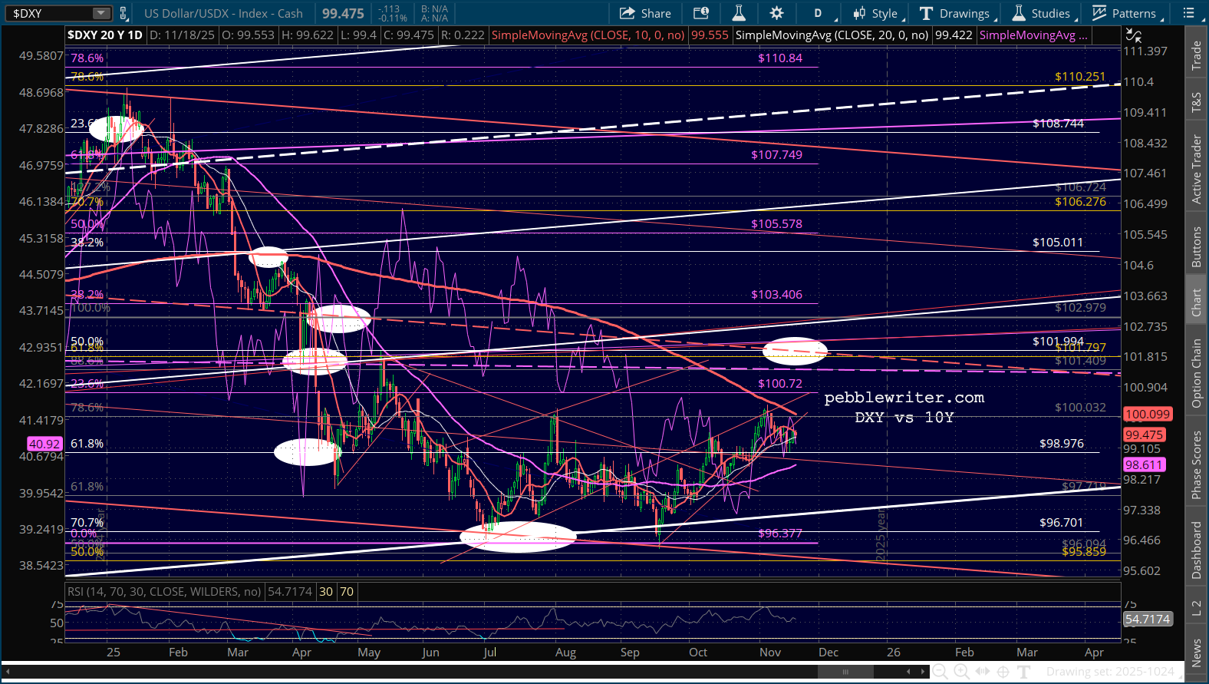Toggle the studies collapse icon beside the legend
Image resolution: width=1209 pixels, height=684 pixels.
point(1133,35)
